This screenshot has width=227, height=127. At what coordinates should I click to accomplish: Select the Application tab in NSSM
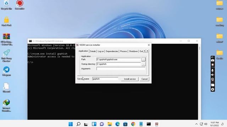(x=83, y=51)
